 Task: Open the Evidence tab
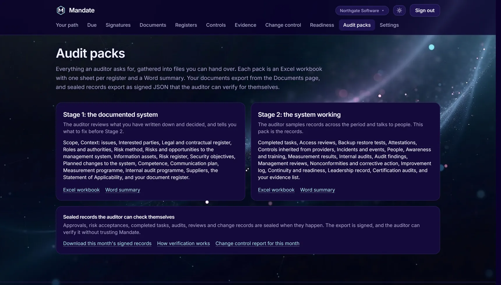pos(246,25)
